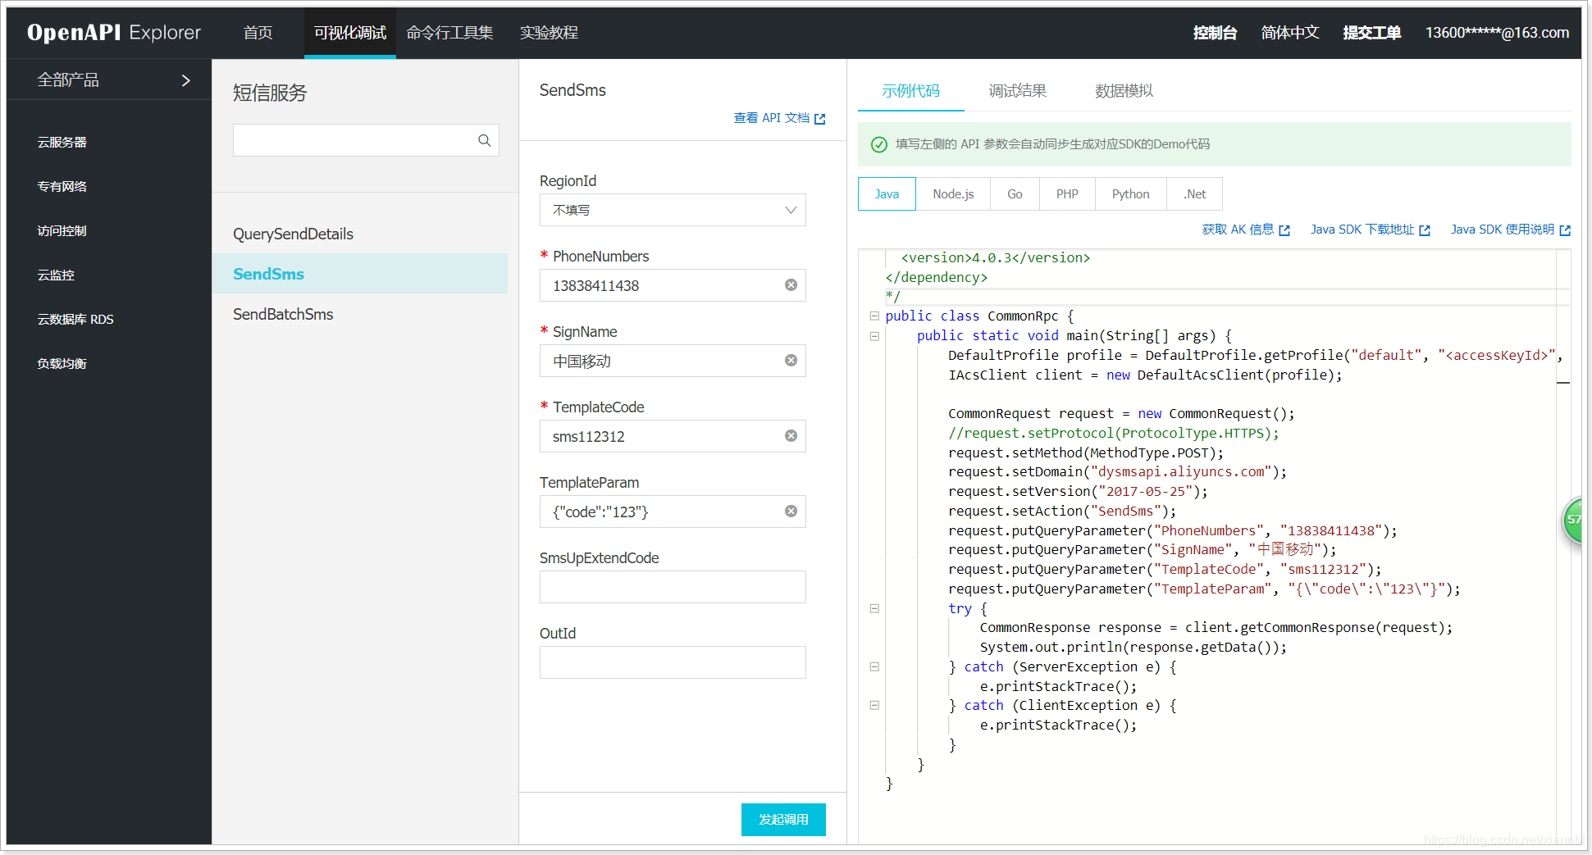Click the external link icon beside Java SDK 下载地址
The image size is (1592, 855).
click(1425, 230)
